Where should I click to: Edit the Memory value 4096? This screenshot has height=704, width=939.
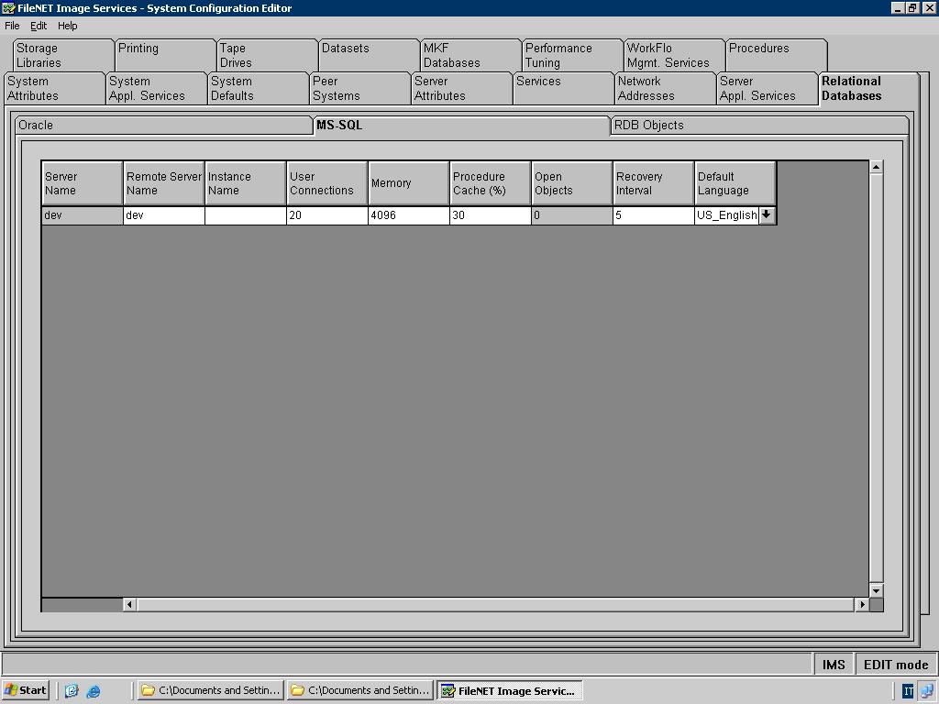tap(408, 214)
